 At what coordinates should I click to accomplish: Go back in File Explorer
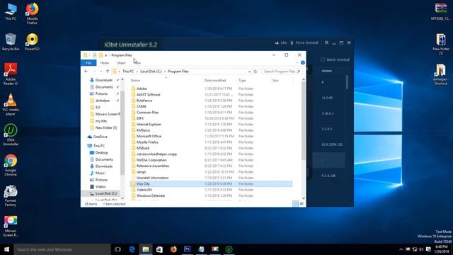point(86,72)
